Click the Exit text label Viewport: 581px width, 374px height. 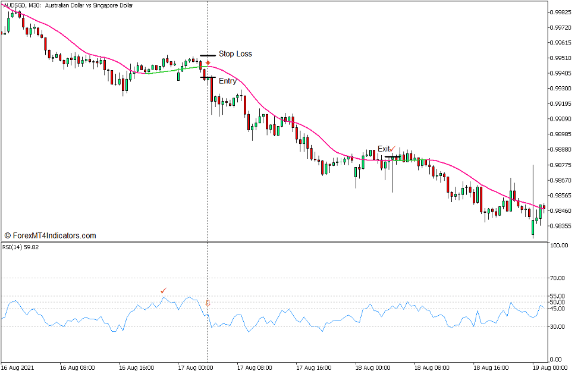(x=384, y=149)
